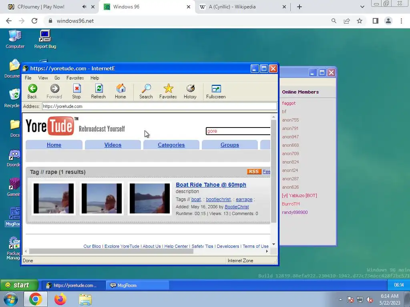The image size is (410, 307).
Task: Mute the CPJourney tab audio icon
Action: (x=84, y=7)
